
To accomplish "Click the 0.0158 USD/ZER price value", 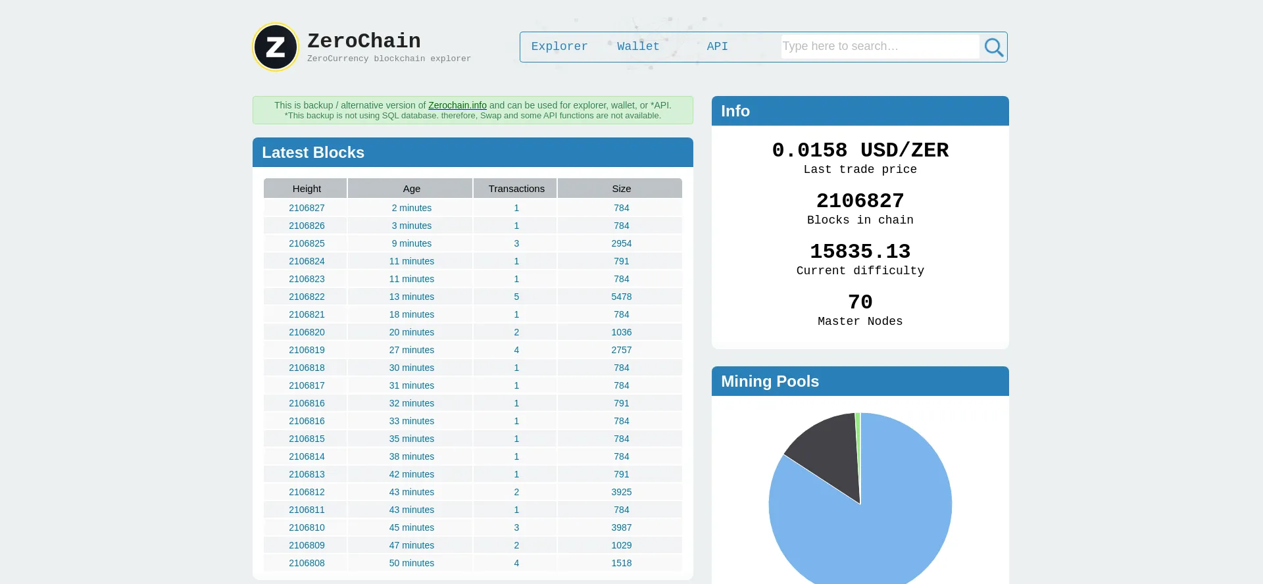I will pyautogui.click(x=860, y=150).
